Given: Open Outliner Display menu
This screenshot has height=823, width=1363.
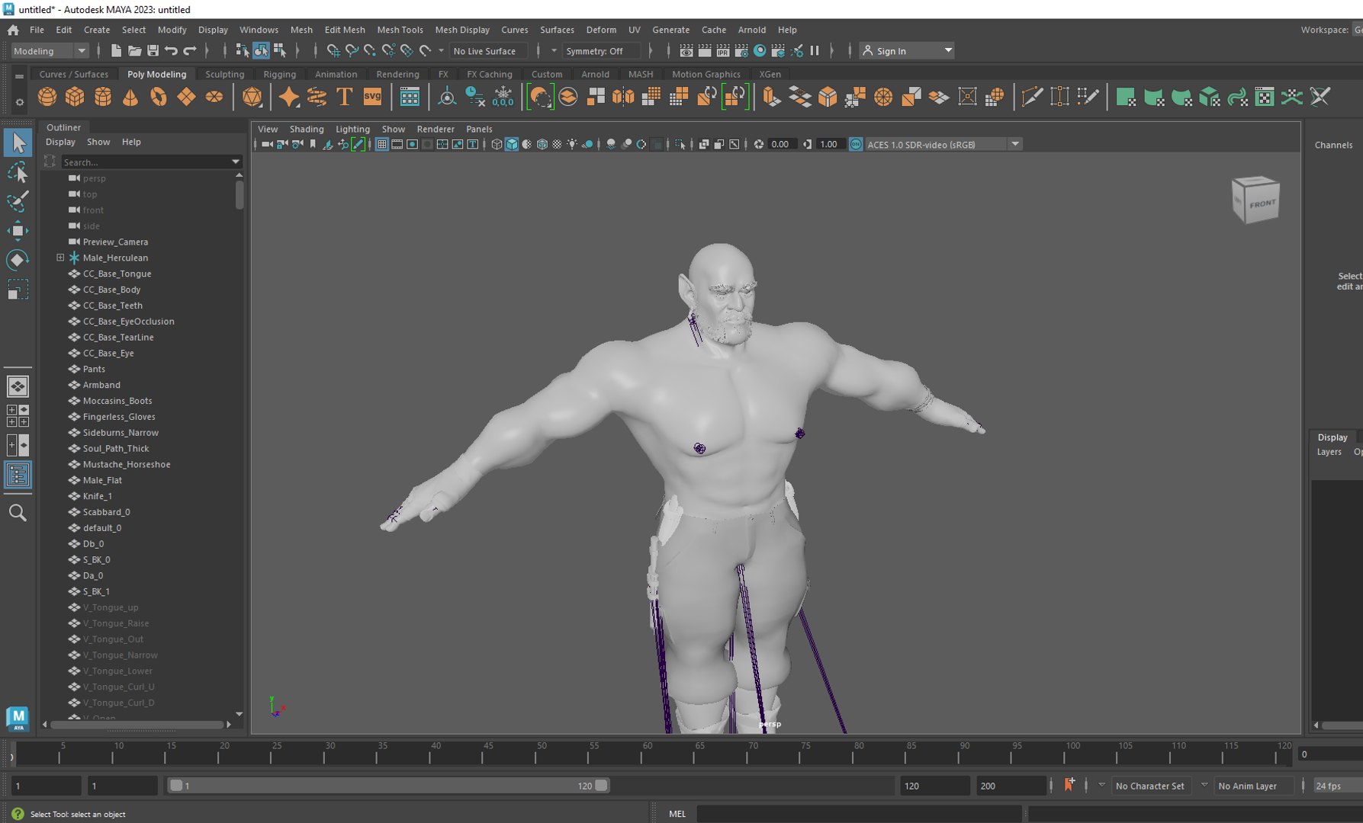Looking at the screenshot, I should 60,142.
